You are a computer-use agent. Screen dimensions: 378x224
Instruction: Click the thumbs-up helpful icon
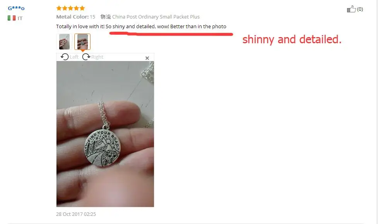(x=351, y=9)
